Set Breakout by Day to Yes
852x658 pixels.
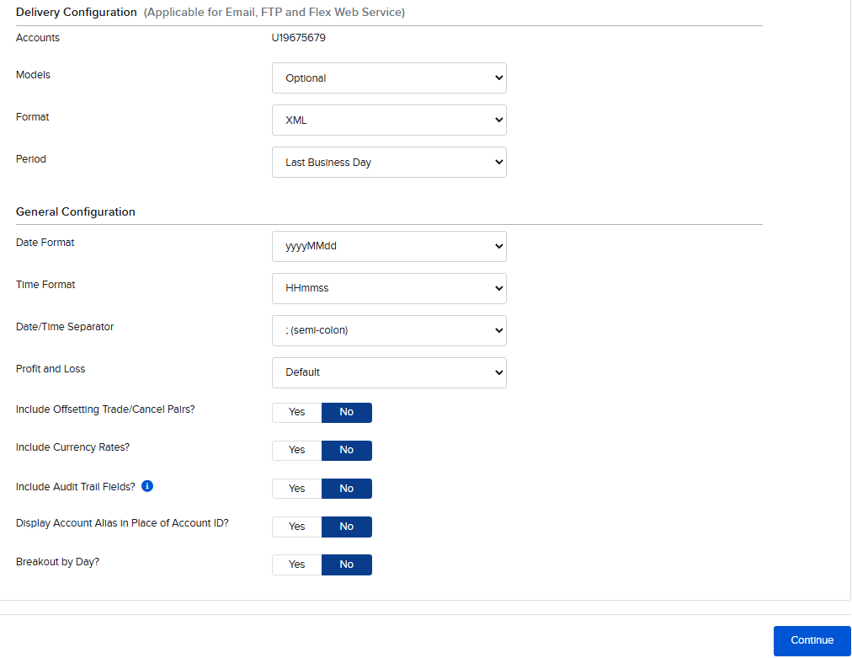click(296, 564)
